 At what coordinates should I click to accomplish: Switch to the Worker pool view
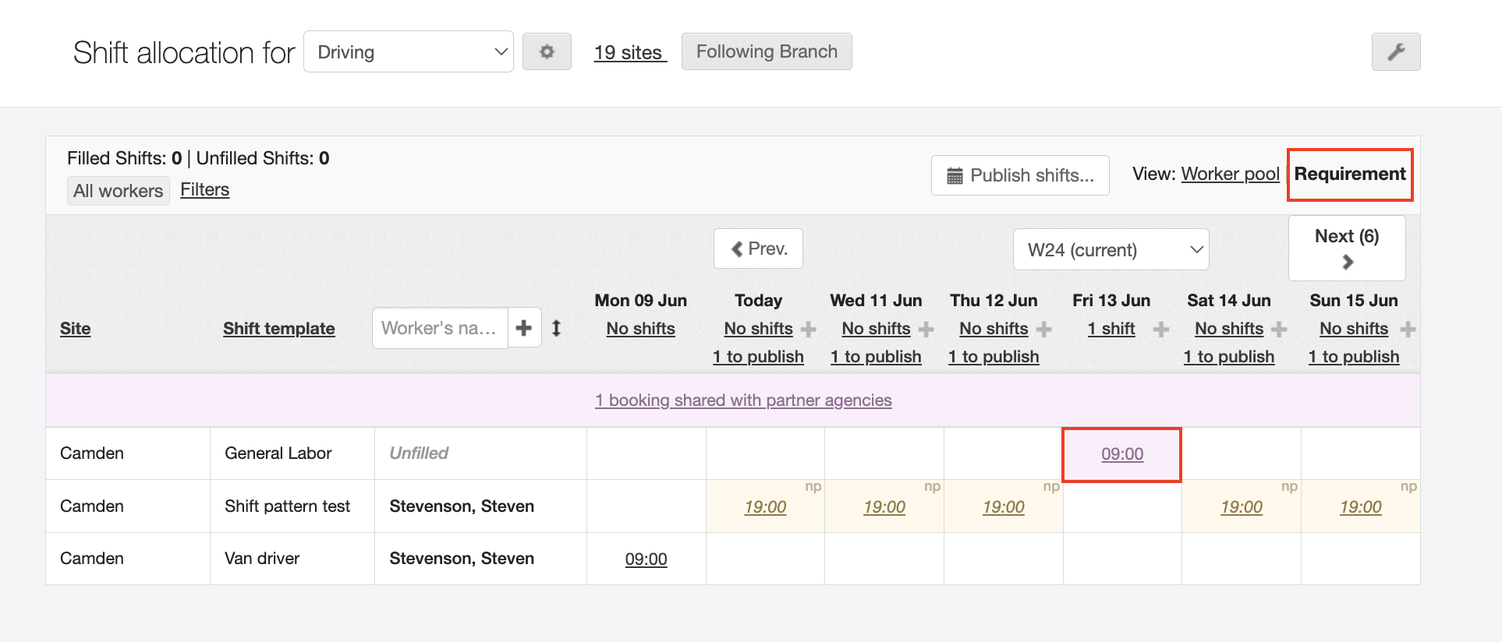coord(1230,174)
